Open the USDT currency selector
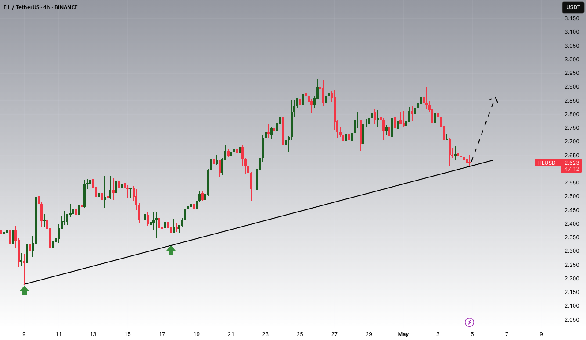586x340 pixels. [573, 7]
